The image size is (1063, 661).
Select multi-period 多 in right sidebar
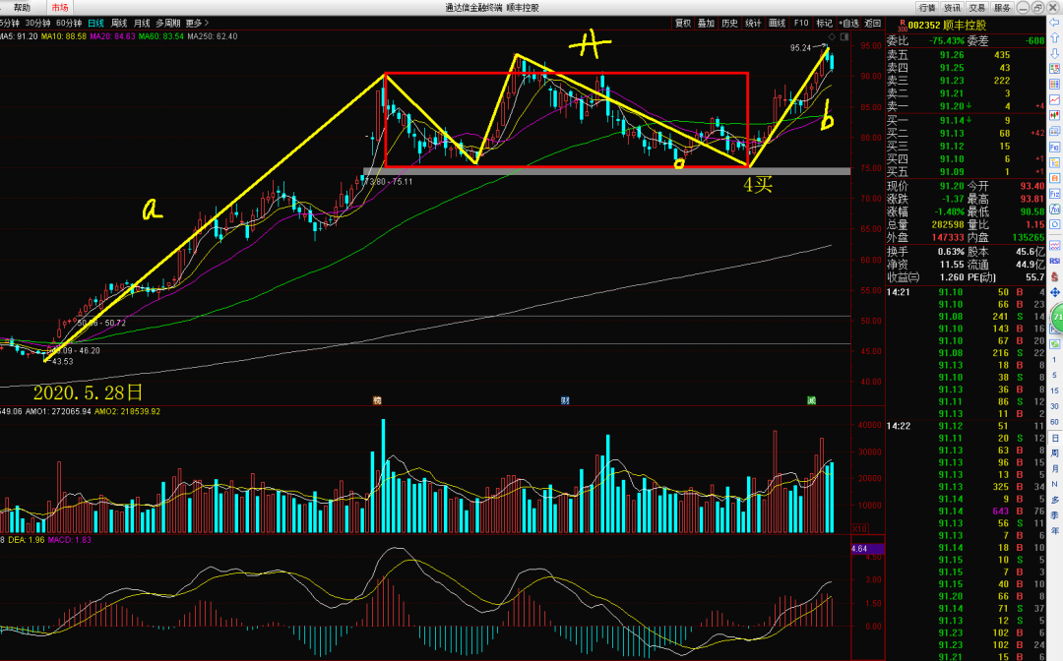1055,500
